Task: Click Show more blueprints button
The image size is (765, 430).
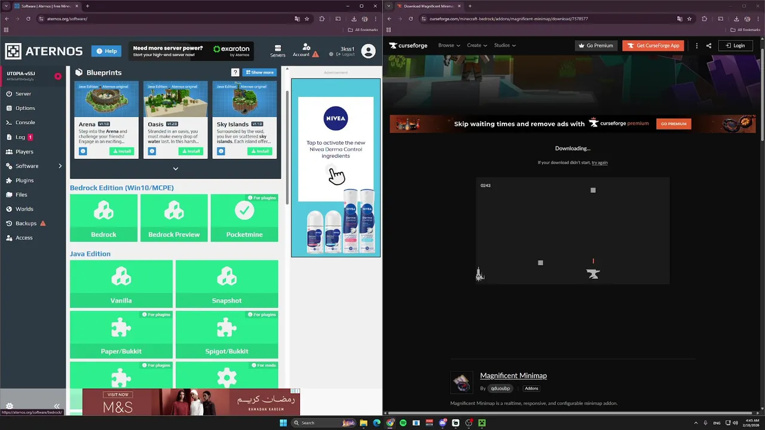Action: [259, 72]
